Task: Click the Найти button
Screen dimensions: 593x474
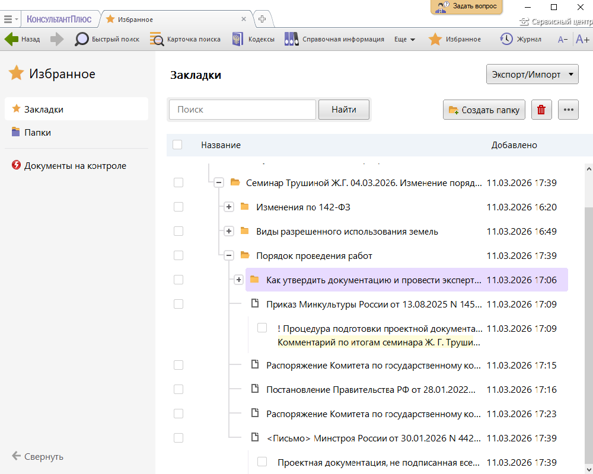Action: 344,110
